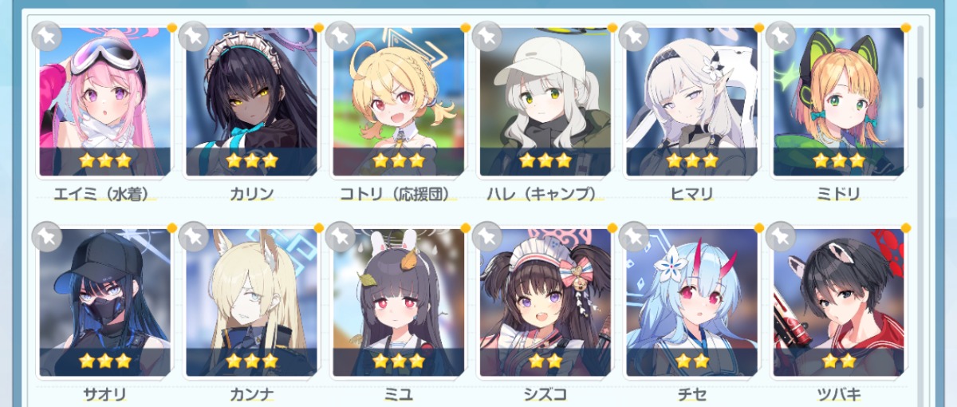
Task: Click pin icon on ヒマリ card
Action: (x=634, y=36)
